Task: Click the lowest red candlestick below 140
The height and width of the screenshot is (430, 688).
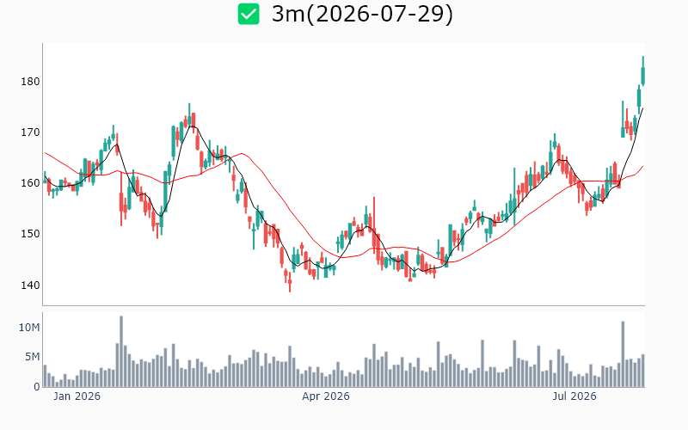Action: pos(290,283)
